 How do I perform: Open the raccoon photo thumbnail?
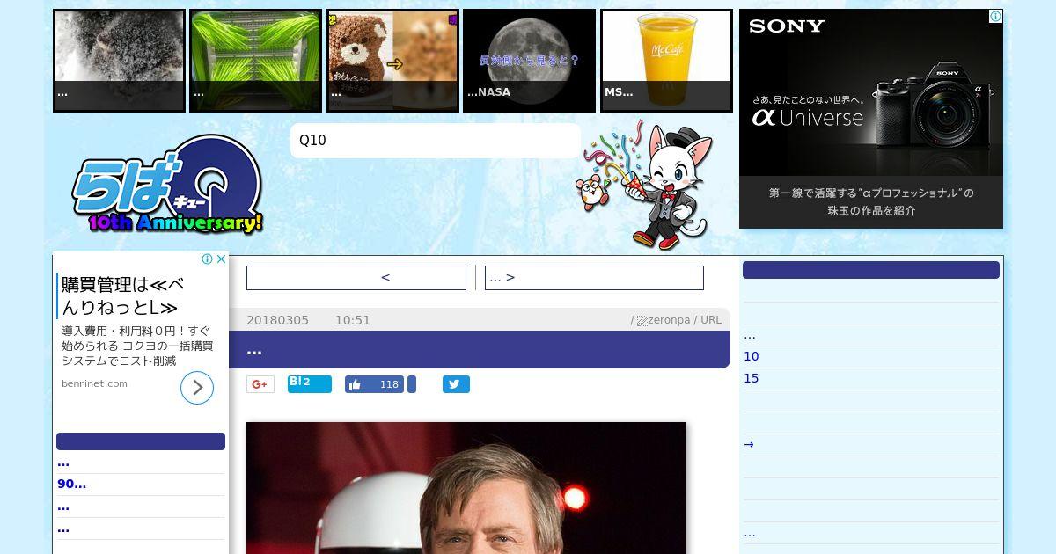[119, 61]
